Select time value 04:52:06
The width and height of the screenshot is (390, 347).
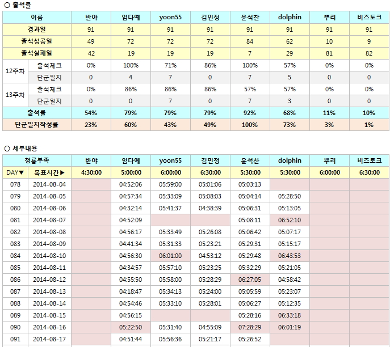[x=131, y=184]
